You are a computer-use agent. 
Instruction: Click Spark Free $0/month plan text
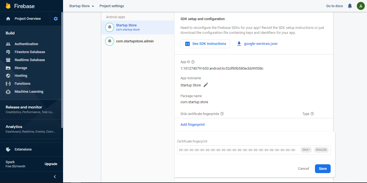coord(15,164)
